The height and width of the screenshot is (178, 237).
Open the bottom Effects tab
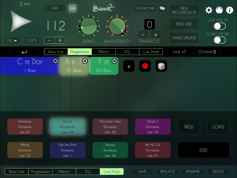click(64, 171)
